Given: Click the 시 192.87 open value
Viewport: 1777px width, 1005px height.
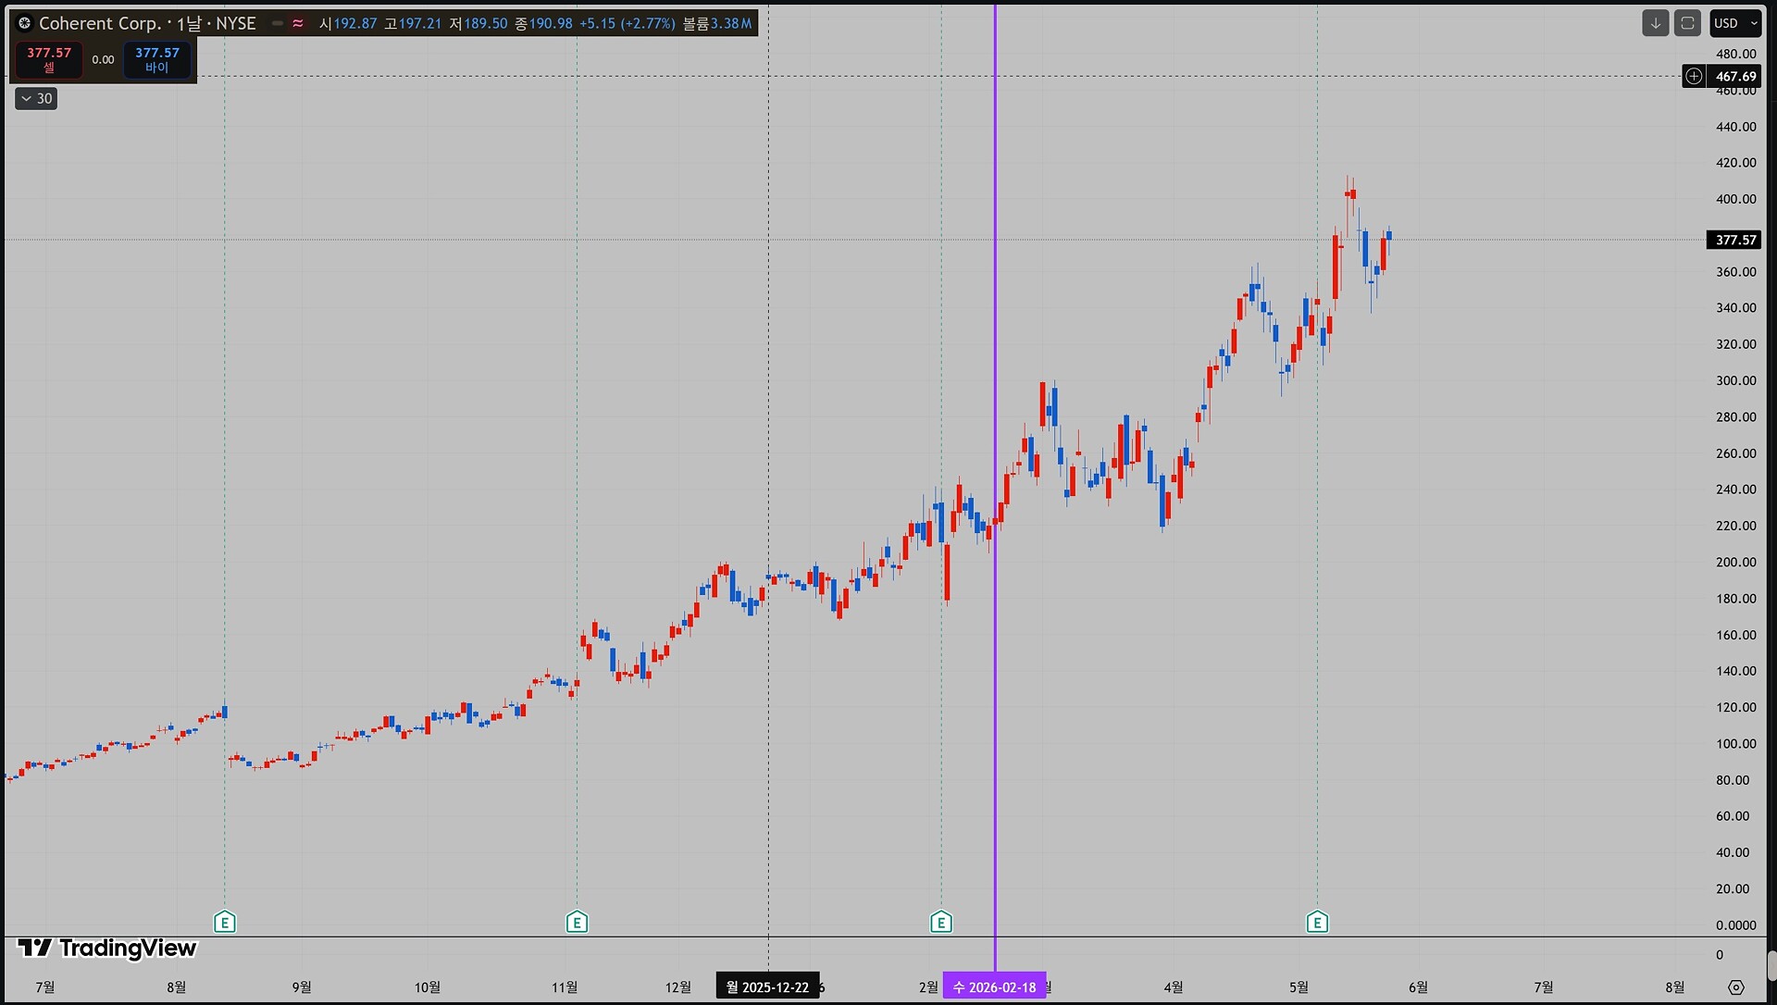Looking at the screenshot, I should (348, 23).
